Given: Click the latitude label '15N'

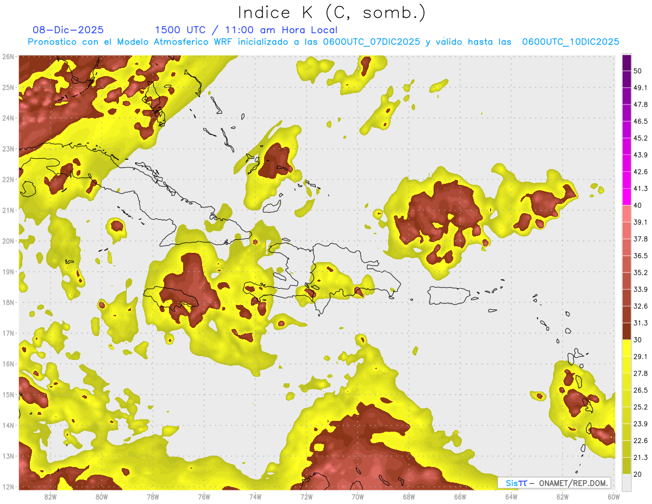Looking at the screenshot, I should (8, 394).
